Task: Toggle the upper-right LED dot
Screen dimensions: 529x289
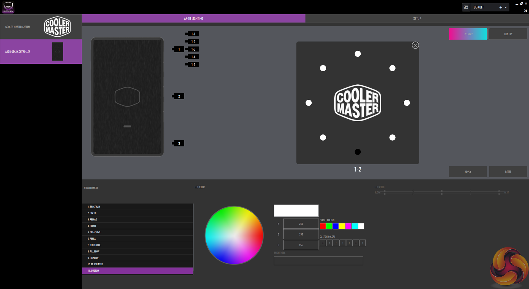Action: coord(392,68)
